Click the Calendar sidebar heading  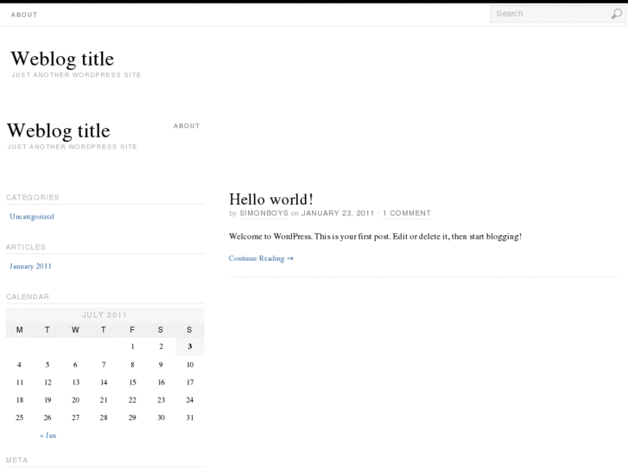28,297
